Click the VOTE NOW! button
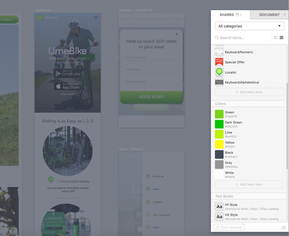The width and height of the screenshot is (289, 236). pos(152,97)
